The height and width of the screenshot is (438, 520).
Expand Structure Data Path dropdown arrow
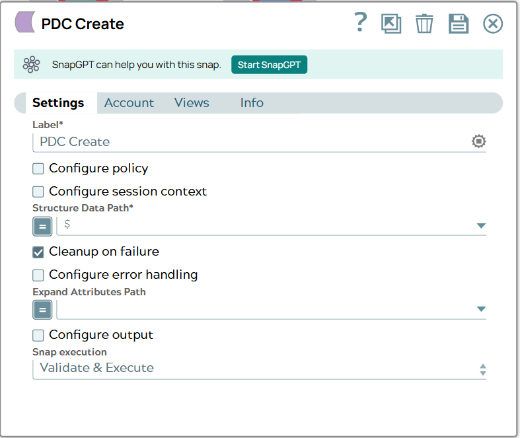(481, 226)
